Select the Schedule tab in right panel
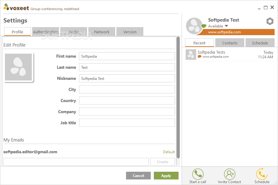The image size is (278, 185). (x=260, y=43)
